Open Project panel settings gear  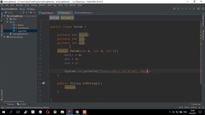31,13
